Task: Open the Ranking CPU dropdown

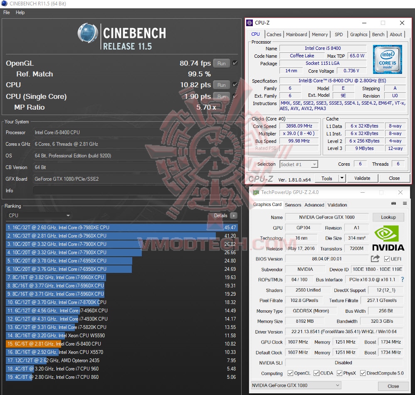Action: point(39,216)
